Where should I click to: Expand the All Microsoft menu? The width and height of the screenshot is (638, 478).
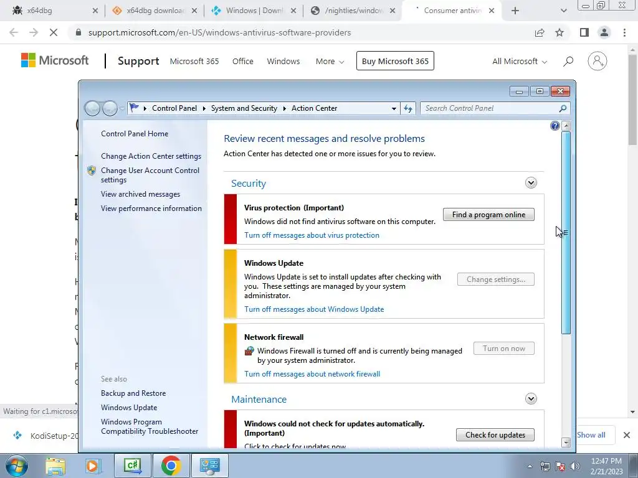(x=520, y=62)
